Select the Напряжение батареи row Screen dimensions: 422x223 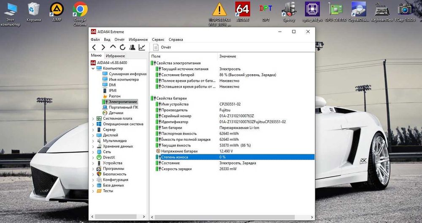click(232, 151)
